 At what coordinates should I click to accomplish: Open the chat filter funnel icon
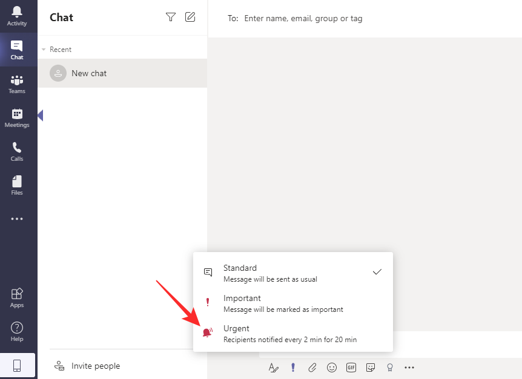[171, 17]
